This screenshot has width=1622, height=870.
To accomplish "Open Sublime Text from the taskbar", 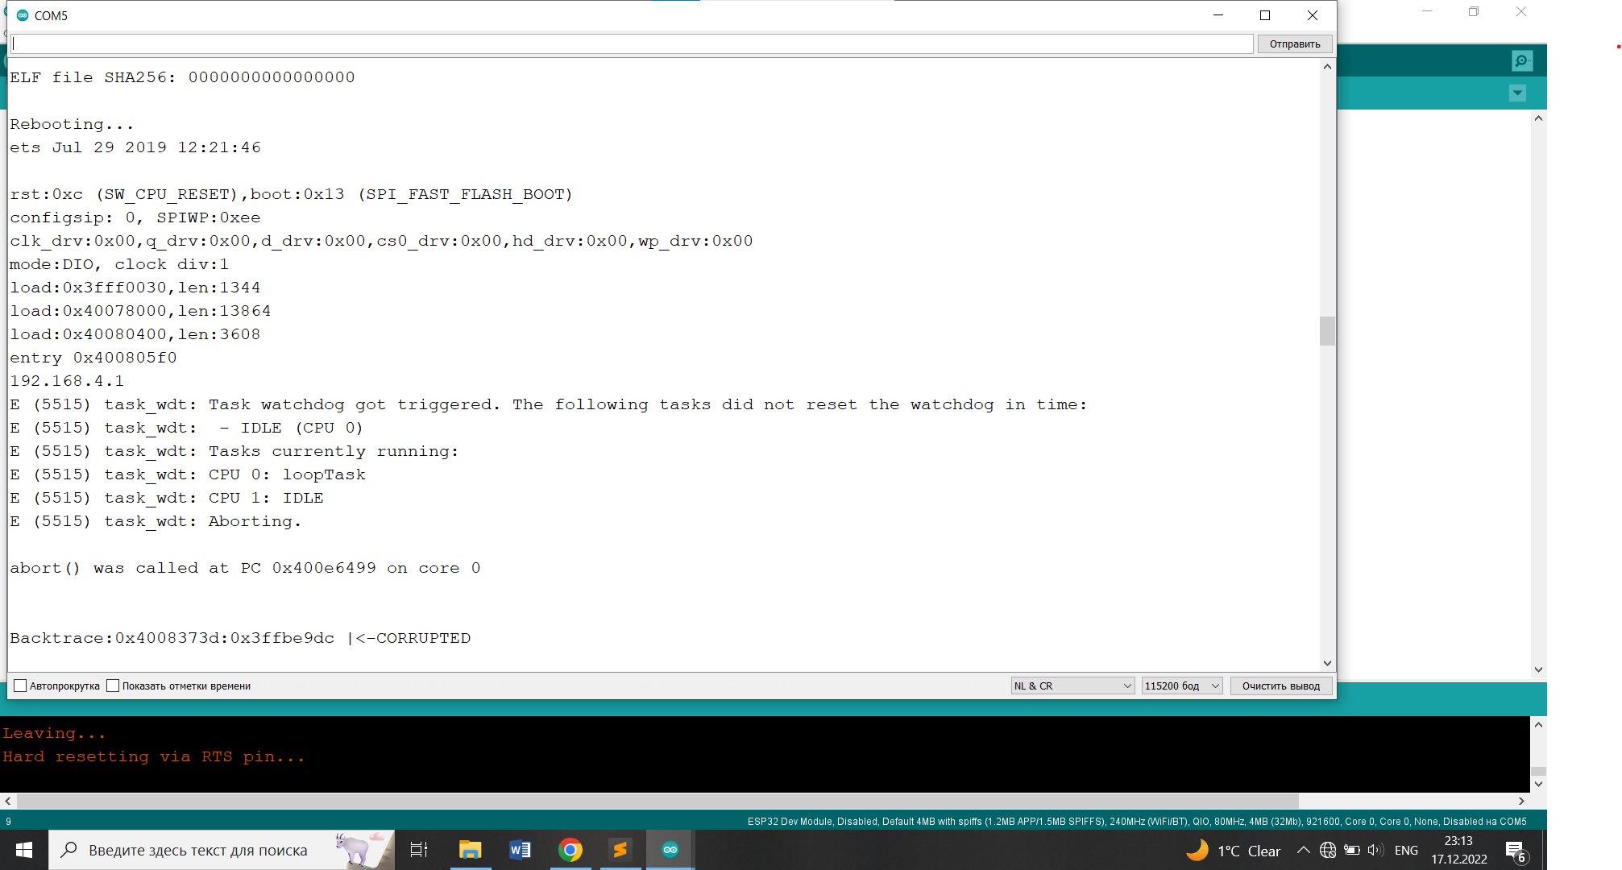I will coord(620,850).
